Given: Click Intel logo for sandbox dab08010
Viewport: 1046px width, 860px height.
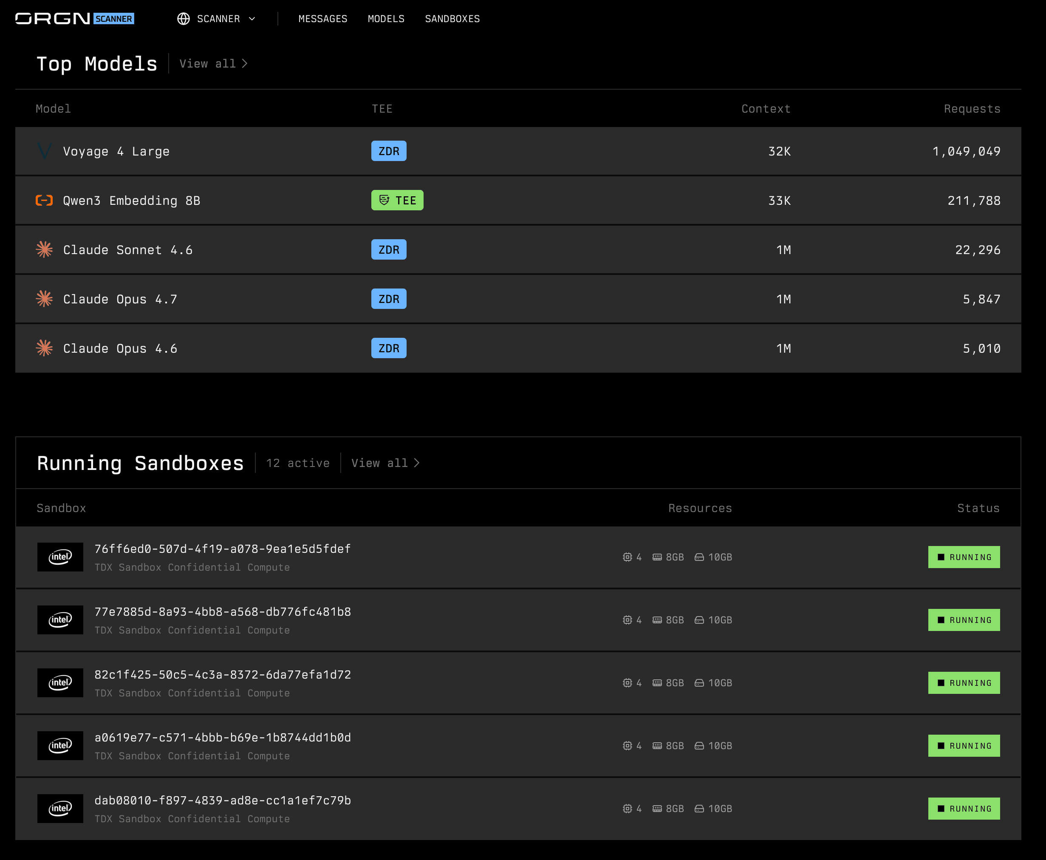Looking at the screenshot, I should 60,809.
